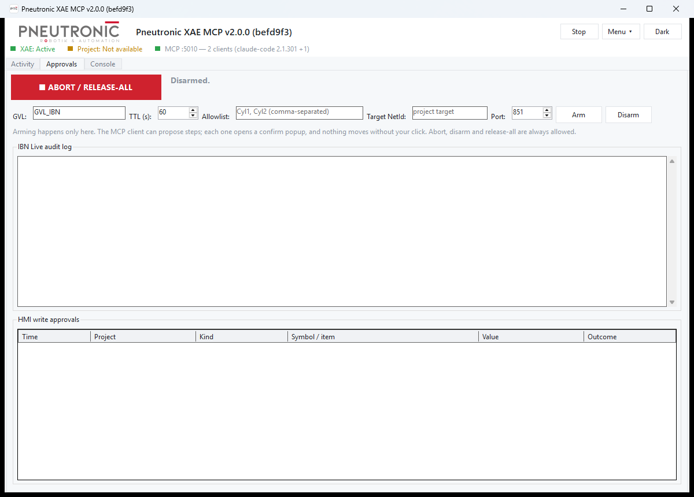Click the Disarm button
The height and width of the screenshot is (497, 694).
(628, 115)
